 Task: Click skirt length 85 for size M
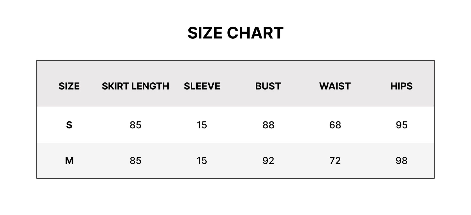tap(135, 161)
